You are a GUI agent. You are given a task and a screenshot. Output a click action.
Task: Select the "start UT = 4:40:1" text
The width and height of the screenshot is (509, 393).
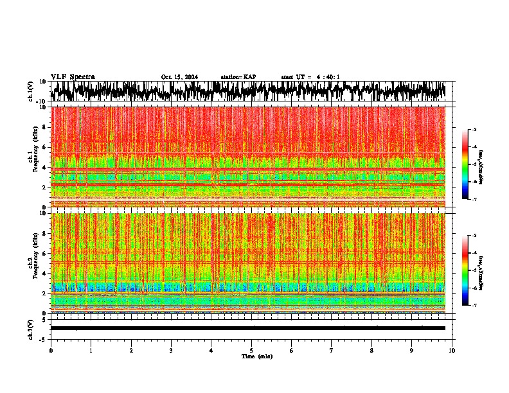(310, 77)
